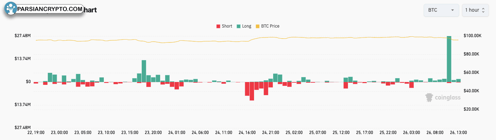Expand the 1 hour interval selector
The image size is (496, 140).
[x=475, y=10]
